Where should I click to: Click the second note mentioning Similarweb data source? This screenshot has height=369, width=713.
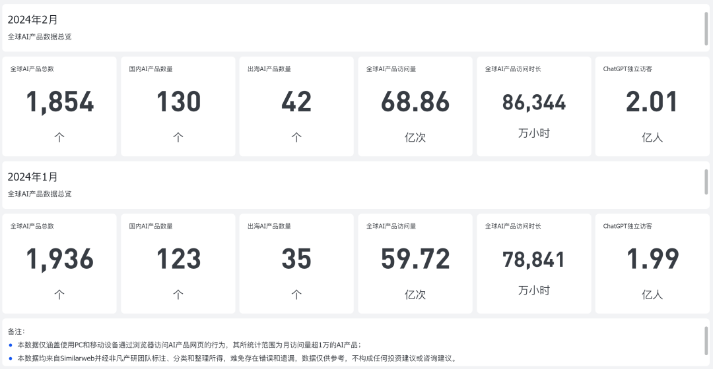point(238,358)
